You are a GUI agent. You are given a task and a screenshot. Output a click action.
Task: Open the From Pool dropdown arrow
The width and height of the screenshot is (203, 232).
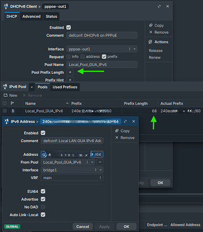pyautogui.click(x=92, y=162)
